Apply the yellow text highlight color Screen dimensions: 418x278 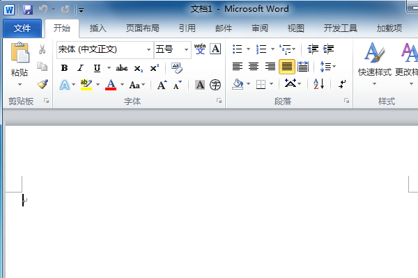click(86, 85)
